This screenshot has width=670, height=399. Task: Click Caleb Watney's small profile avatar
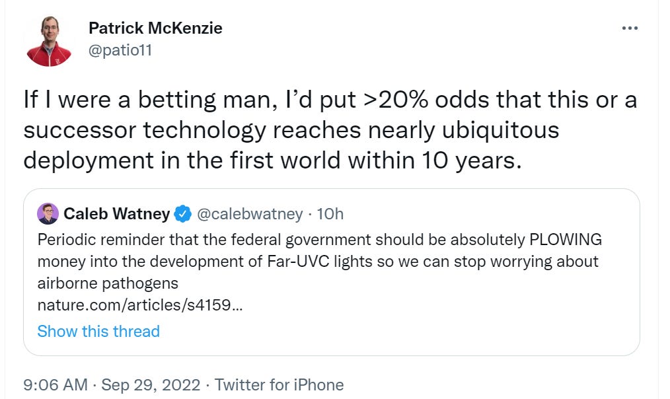(x=48, y=214)
